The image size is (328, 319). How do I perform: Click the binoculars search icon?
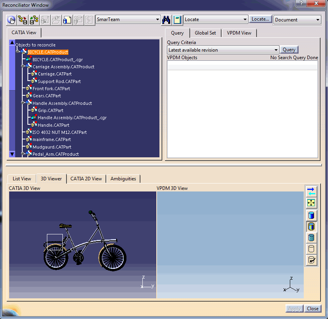(x=167, y=19)
